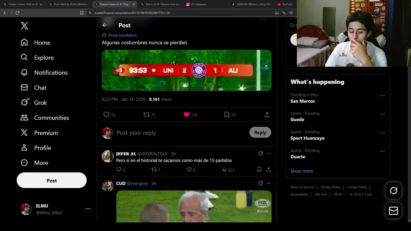Click the share icon on main post
The image size is (411, 231).
click(267, 115)
